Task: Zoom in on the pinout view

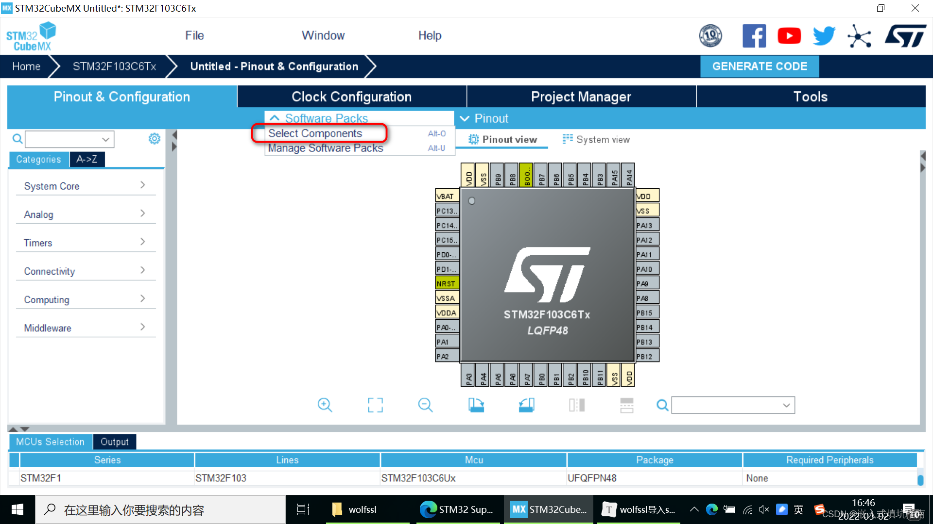Action: point(325,405)
